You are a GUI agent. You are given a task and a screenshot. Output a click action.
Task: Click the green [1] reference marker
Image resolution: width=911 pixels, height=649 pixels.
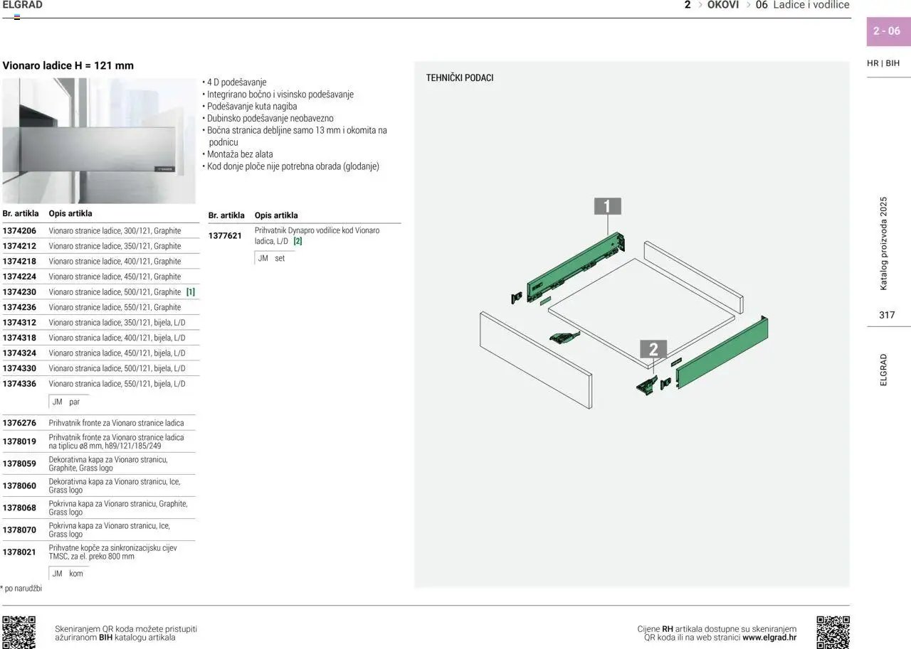[191, 292]
